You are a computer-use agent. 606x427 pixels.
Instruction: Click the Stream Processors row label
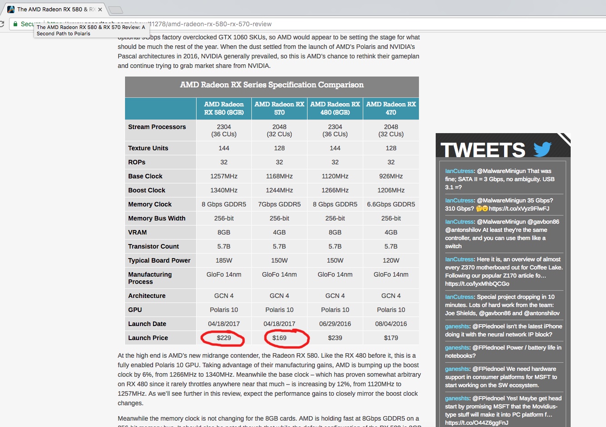click(157, 127)
